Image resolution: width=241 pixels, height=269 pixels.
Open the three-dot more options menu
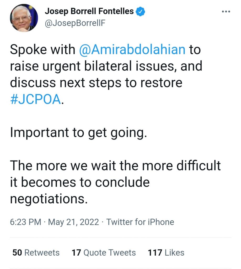click(x=226, y=12)
